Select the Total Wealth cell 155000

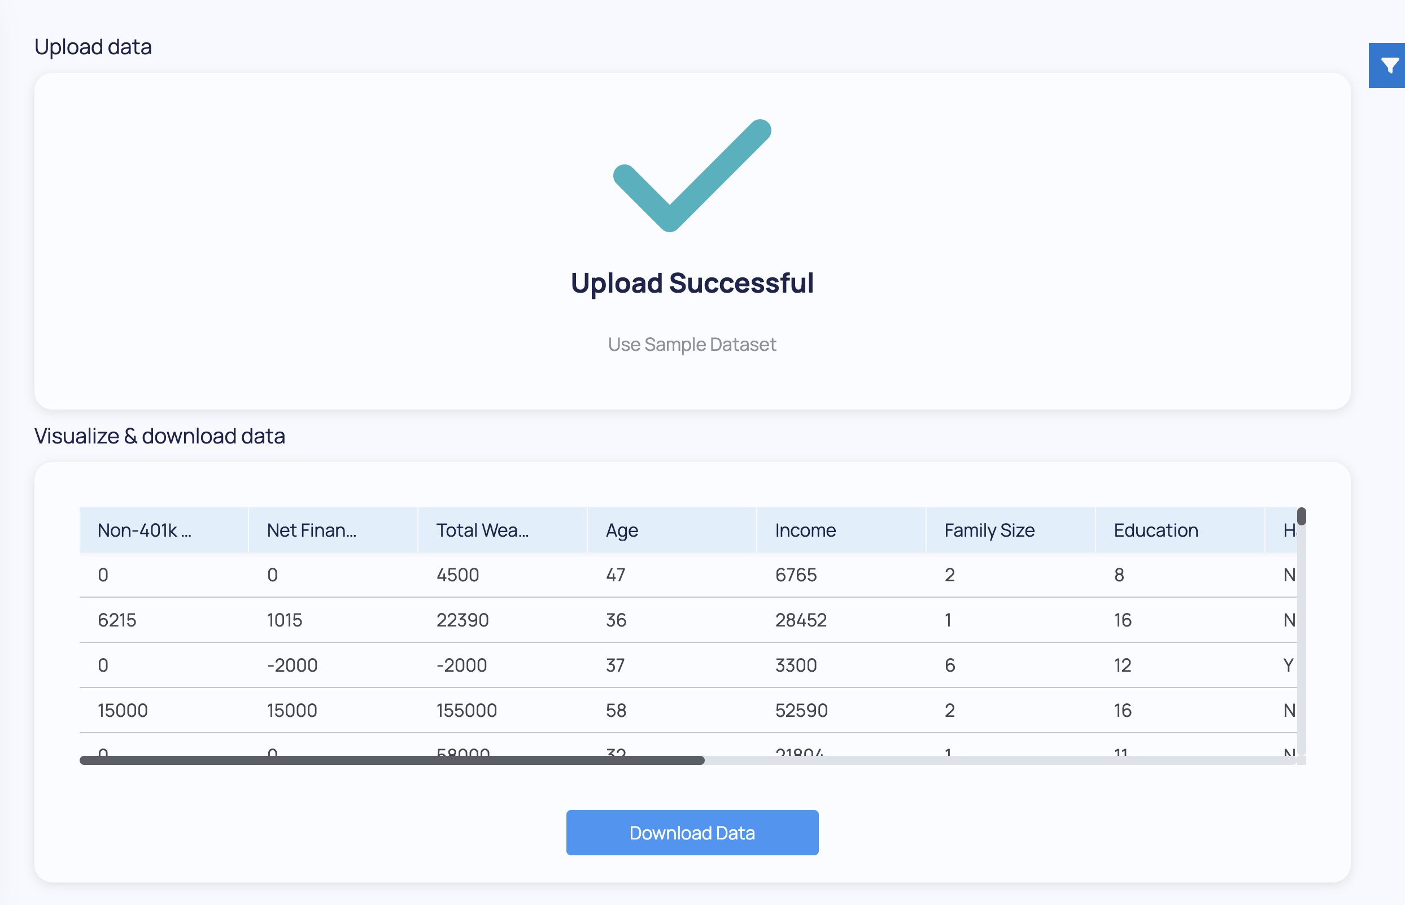coord(502,711)
